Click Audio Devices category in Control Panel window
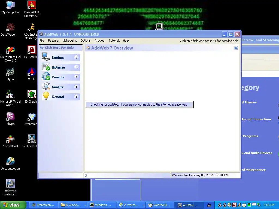Viewport: 279px width, 209px height. click(x=257, y=153)
